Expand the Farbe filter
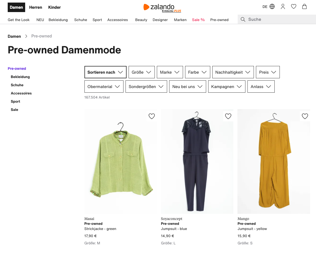The width and height of the screenshot is (316, 260). pos(198,72)
